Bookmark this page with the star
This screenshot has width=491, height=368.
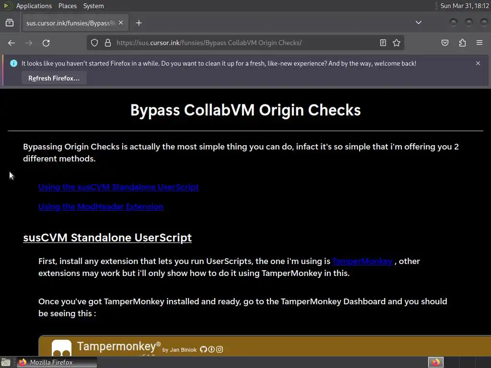(397, 43)
